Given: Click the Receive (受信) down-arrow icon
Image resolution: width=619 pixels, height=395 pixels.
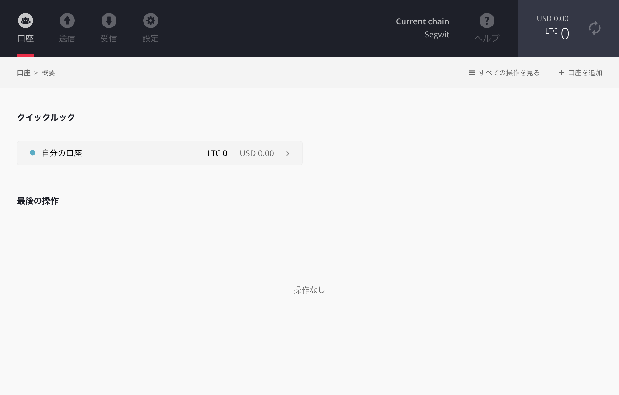Looking at the screenshot, I should pyautogui.click(x=109, y=21).
